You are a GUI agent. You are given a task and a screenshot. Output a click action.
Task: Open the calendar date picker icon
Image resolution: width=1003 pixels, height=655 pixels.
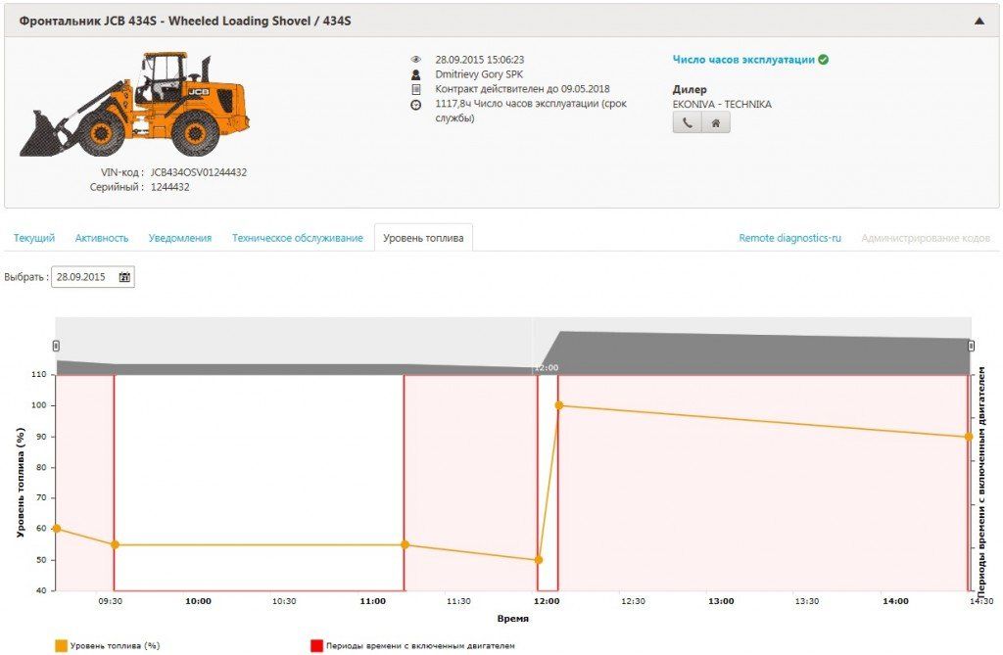[x=124, y=277]
